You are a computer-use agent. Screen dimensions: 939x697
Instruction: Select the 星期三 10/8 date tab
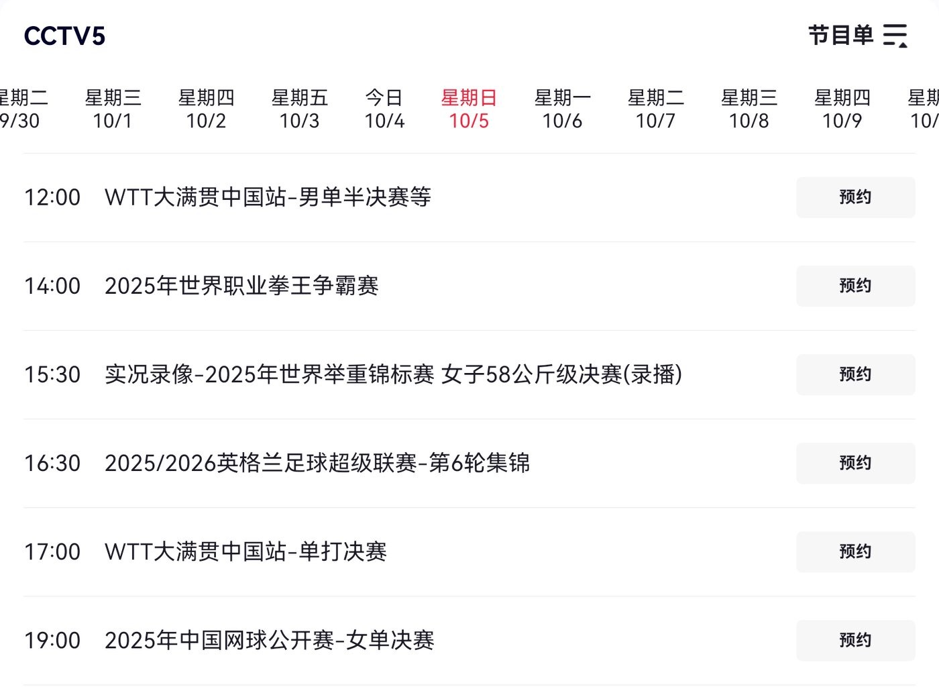tap(749, 109)
